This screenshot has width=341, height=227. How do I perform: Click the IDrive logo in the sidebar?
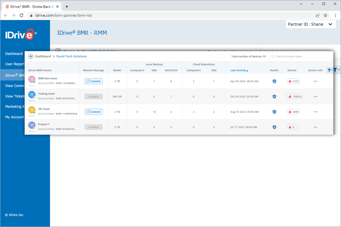coord(21,34)
